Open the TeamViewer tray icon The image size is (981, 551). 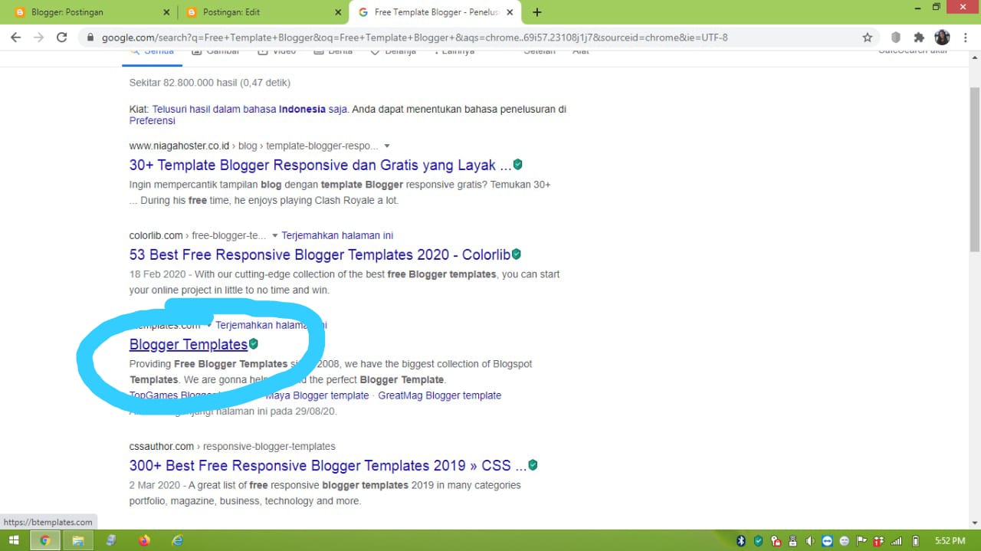pos(827,540)
